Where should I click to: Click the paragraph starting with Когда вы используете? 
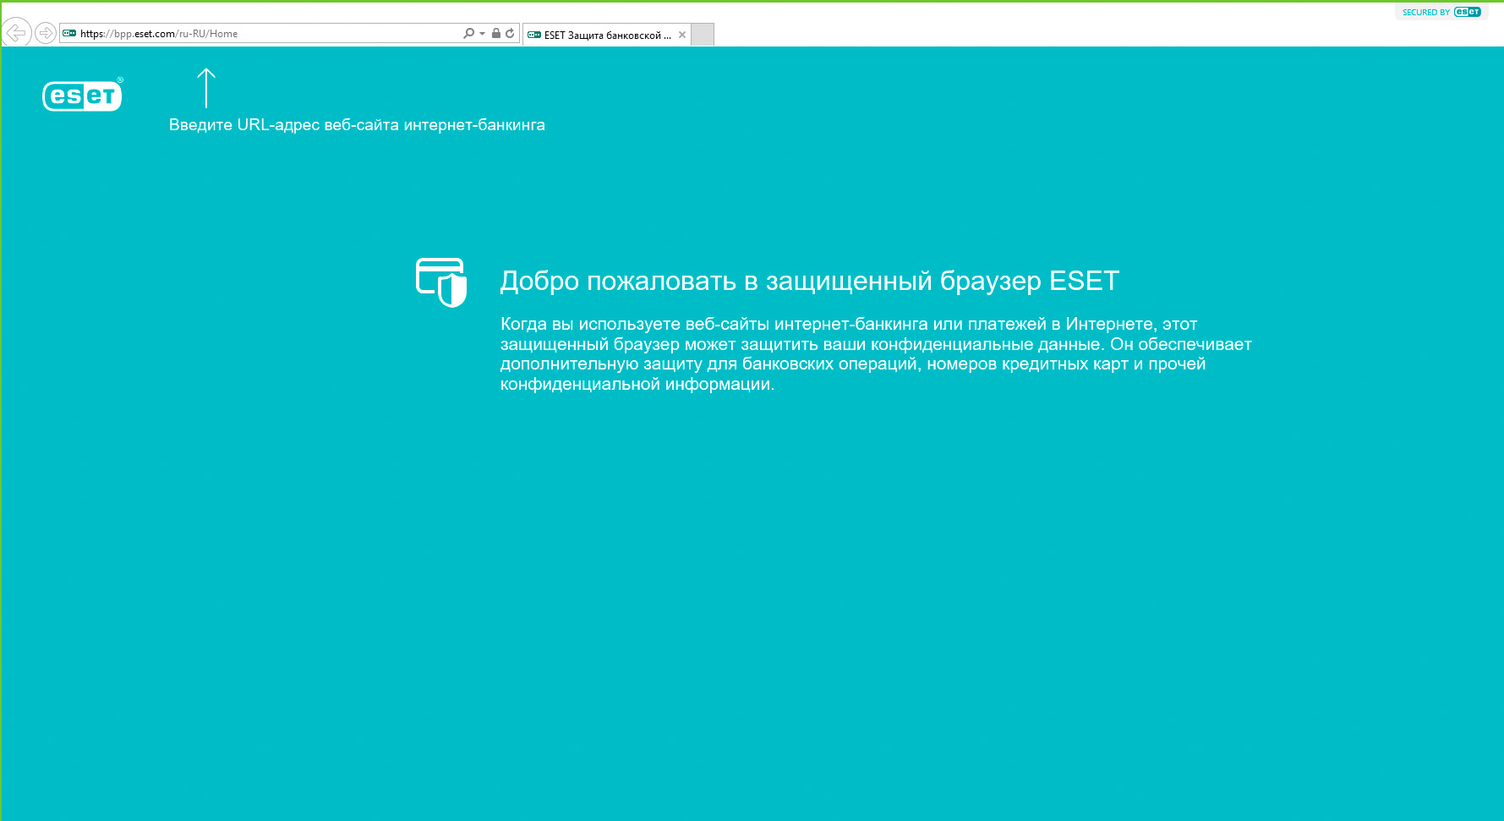click(876, 354)
